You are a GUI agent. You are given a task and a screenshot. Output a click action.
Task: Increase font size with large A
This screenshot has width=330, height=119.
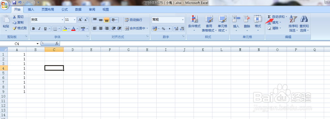[80, 20]
